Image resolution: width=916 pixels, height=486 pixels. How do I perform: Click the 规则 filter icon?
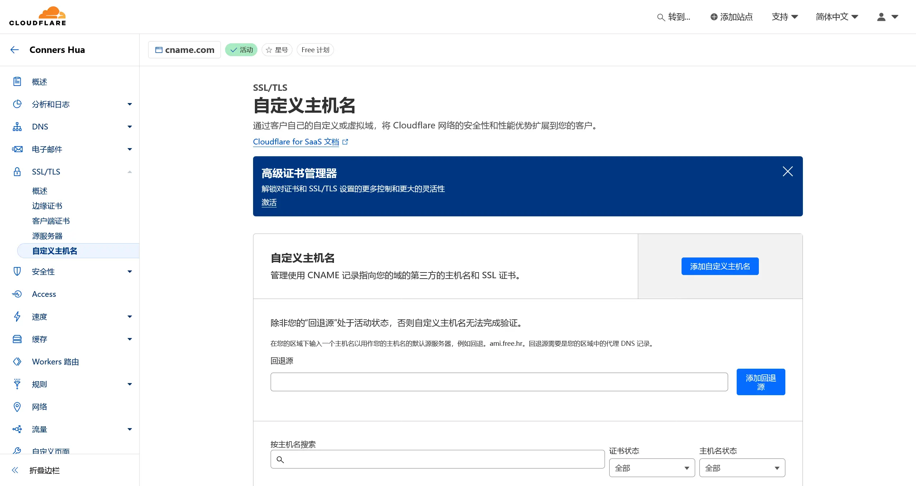coord(17,384)
